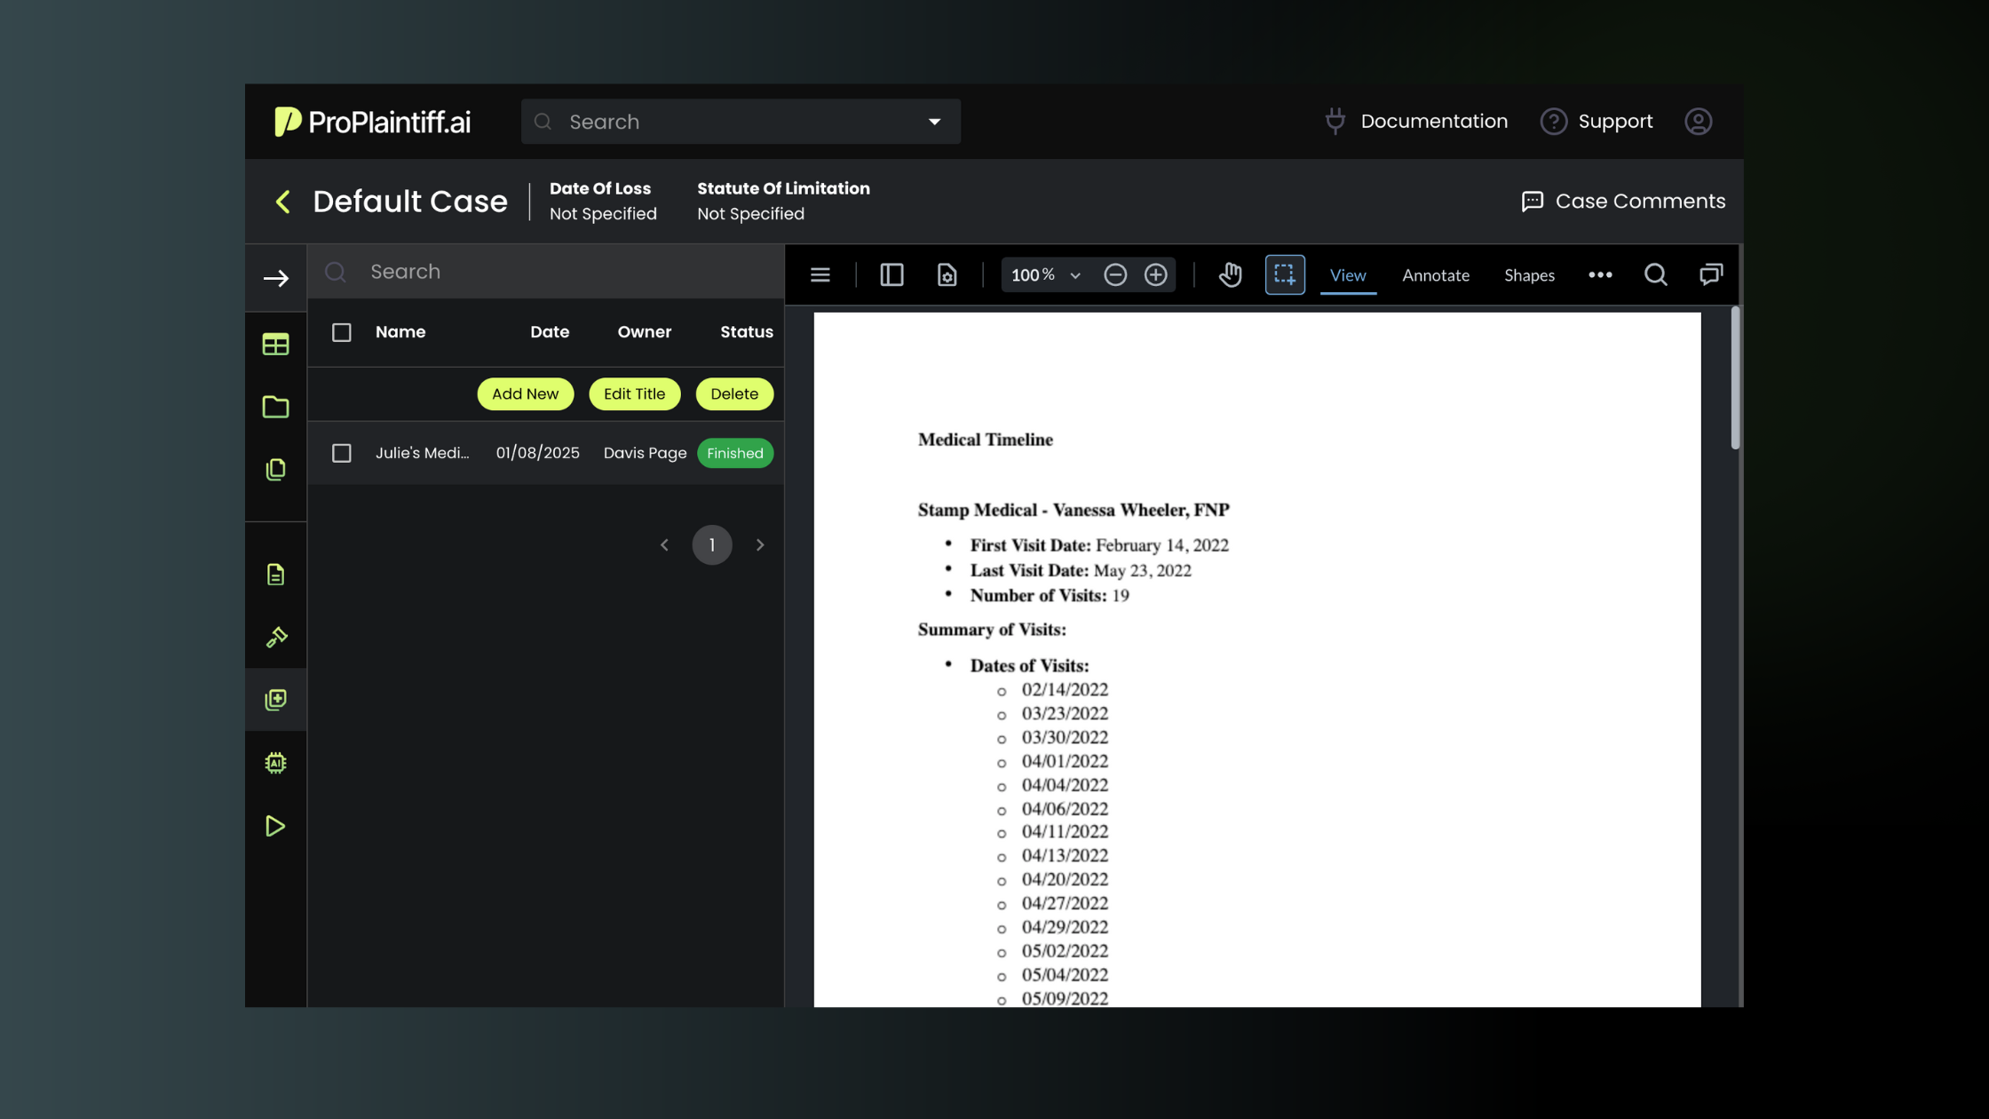Switch to the Shapes tab

1528,275
